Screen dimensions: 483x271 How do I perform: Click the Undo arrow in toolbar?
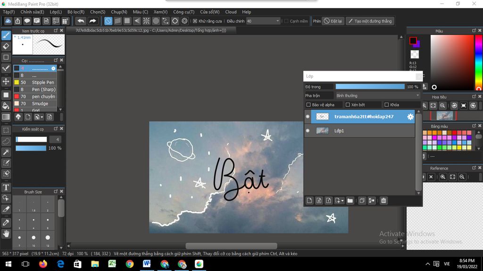(x=81, y=21)
